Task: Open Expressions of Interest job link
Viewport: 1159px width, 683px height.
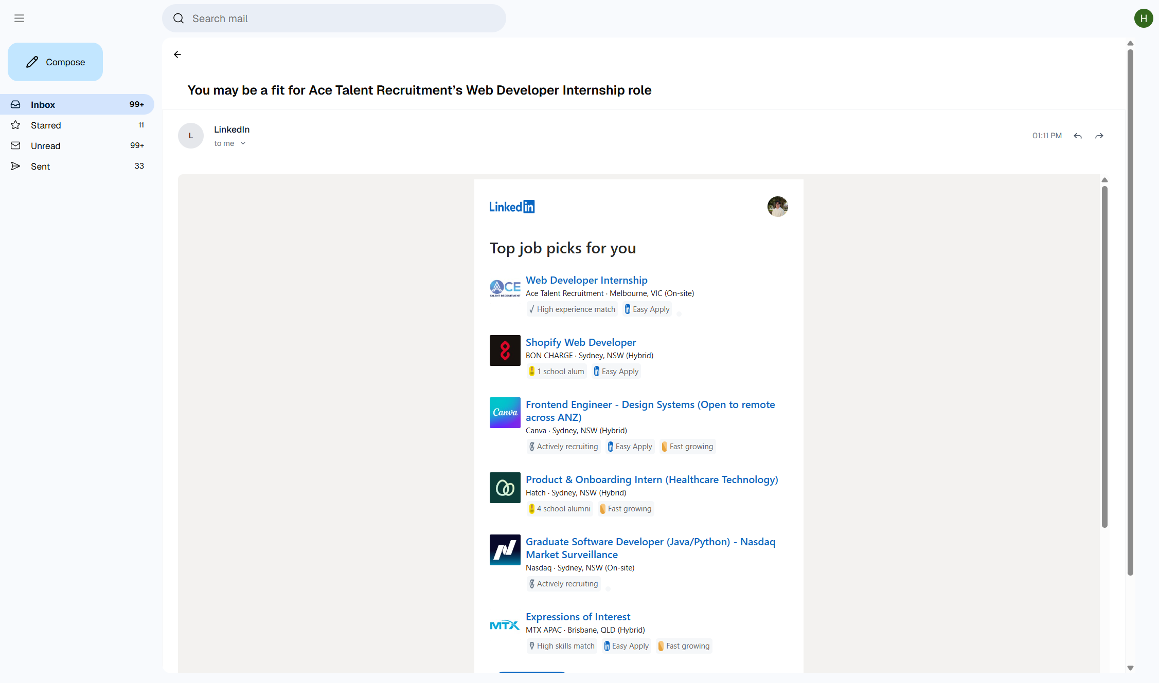Action: [x=578, y=617]
